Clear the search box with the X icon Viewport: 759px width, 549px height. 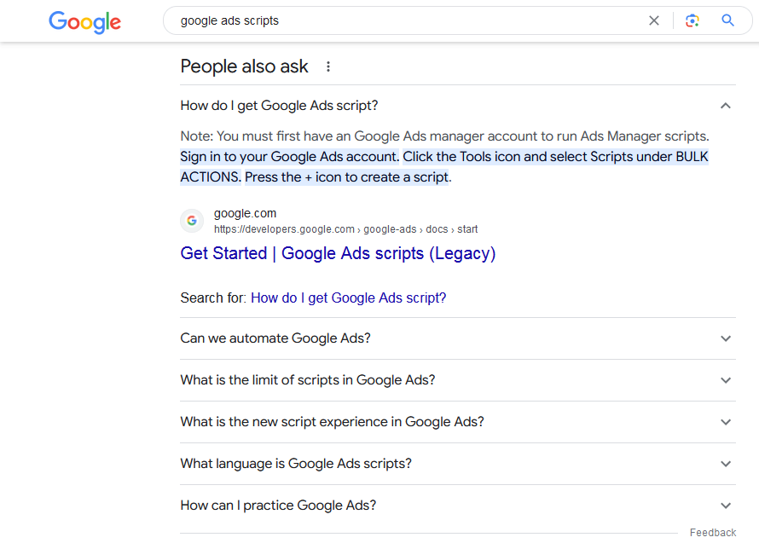654,20
